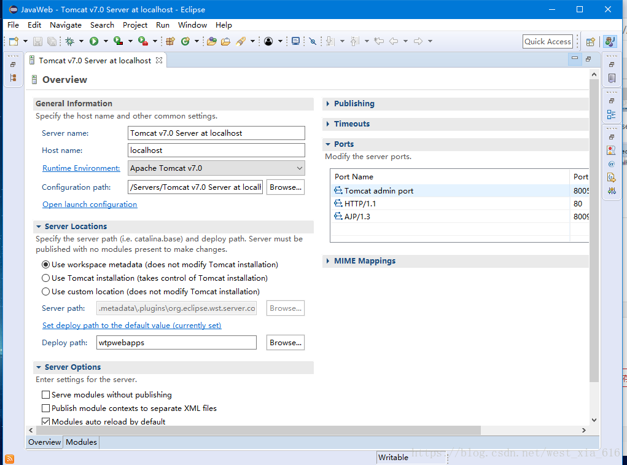
Task: Click the Server name input field
Action: click(216, 133)
